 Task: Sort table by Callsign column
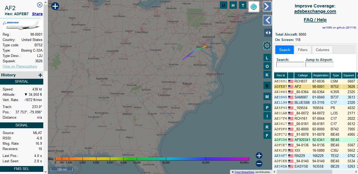tap(303, 76)
